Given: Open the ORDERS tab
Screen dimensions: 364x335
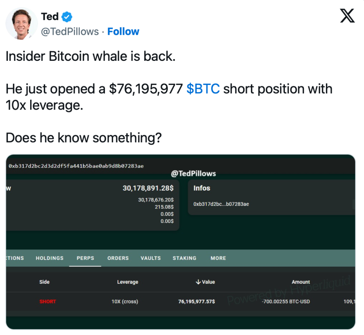Looking at the screenshot, I should [118, 258].
